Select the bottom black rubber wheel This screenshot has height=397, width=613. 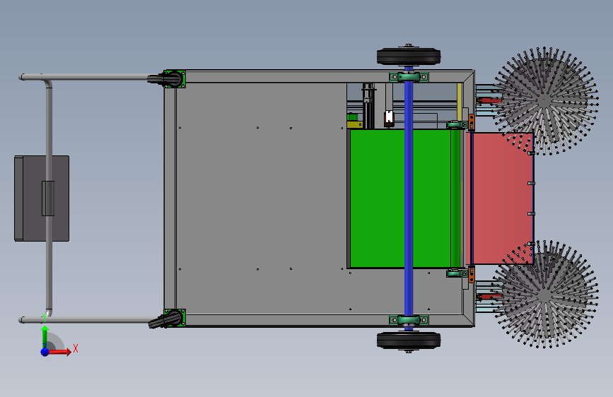point(409,340)
